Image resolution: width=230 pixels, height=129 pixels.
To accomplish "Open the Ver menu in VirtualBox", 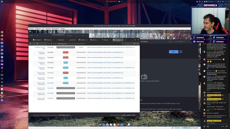I will 43,29.
